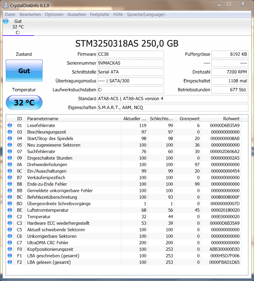Click raw value 0000FBAD1D65 of LBA gelesen
This screenshot has height=281, width=254.
(x=224, y=262)
